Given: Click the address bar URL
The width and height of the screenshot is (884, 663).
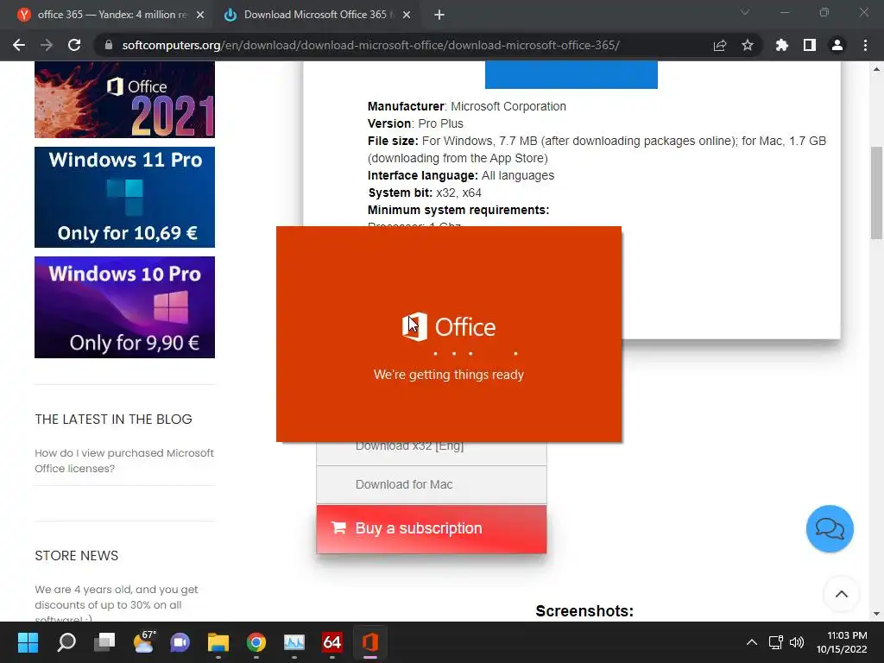Looking at the screenshot, I should (x=370, y=45).
